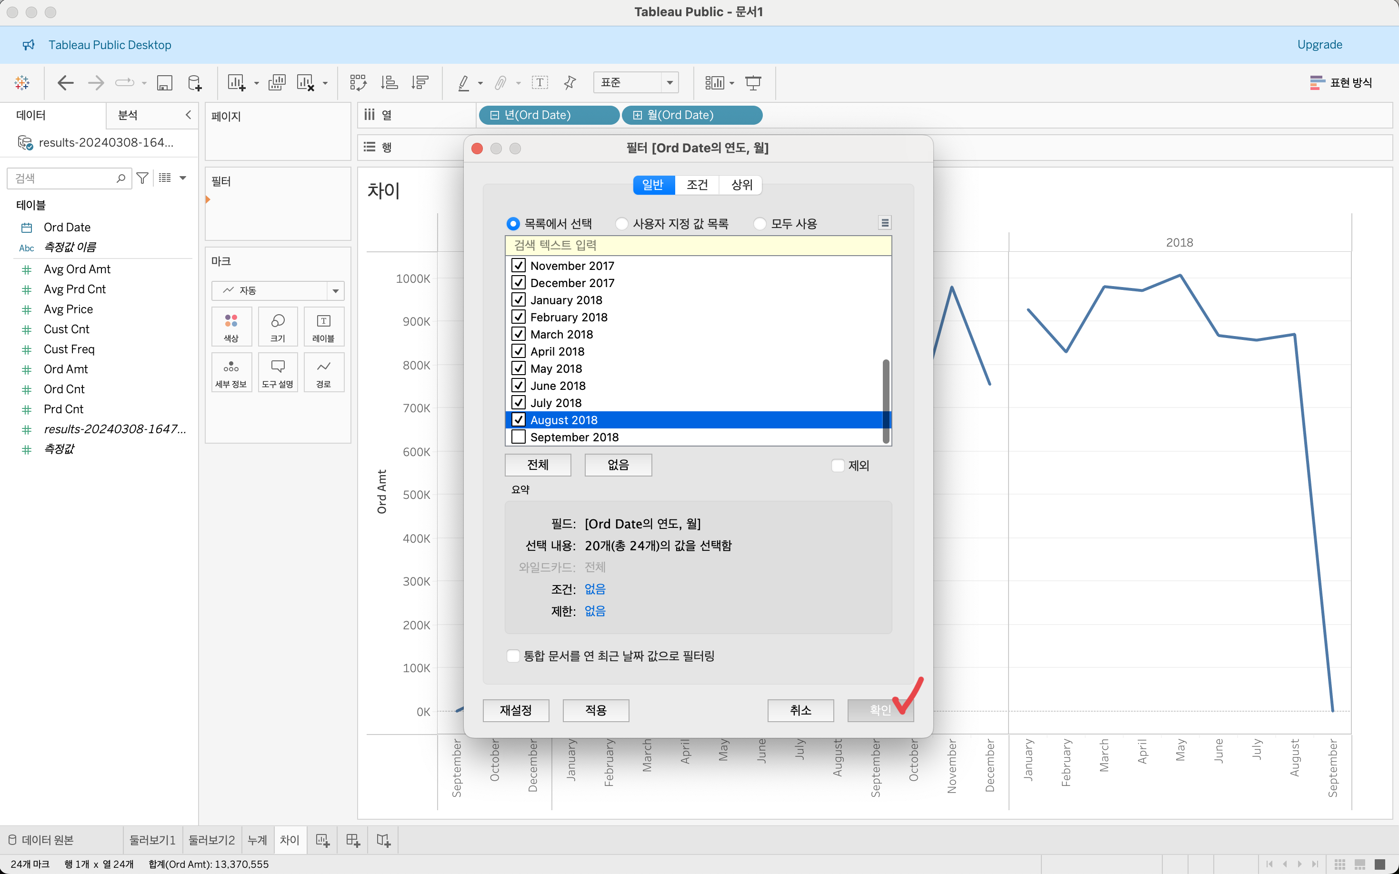Click the 적용 apply button

(595, 710)
